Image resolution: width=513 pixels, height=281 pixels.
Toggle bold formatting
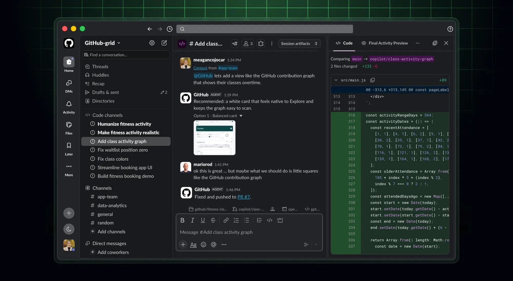pos(182,220)
